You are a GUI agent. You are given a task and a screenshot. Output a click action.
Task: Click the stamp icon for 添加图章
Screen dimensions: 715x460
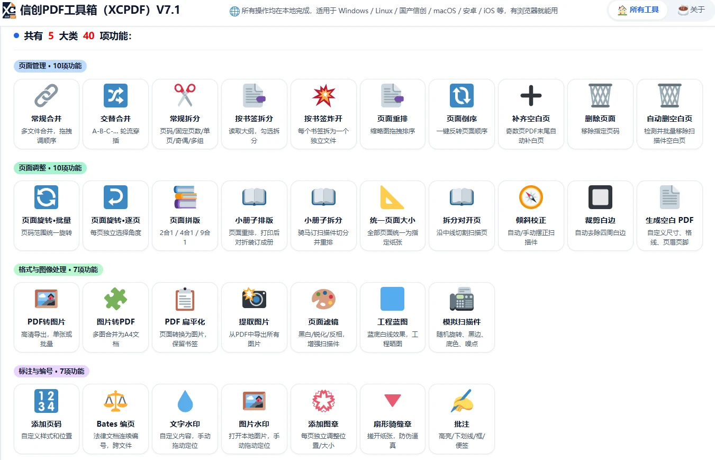323,401
